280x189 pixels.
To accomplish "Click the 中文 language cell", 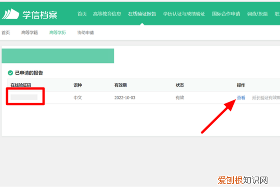I will (77, 98).
